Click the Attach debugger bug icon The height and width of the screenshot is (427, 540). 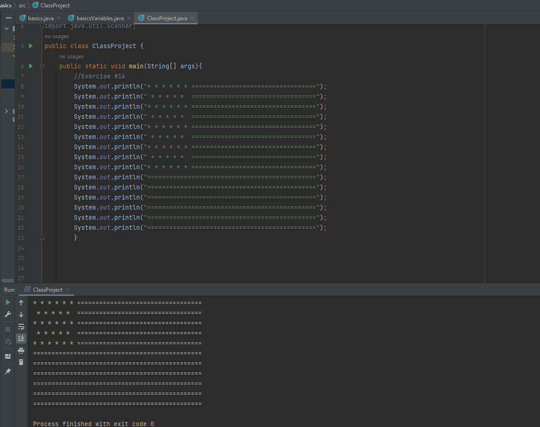tap(8, 341)
